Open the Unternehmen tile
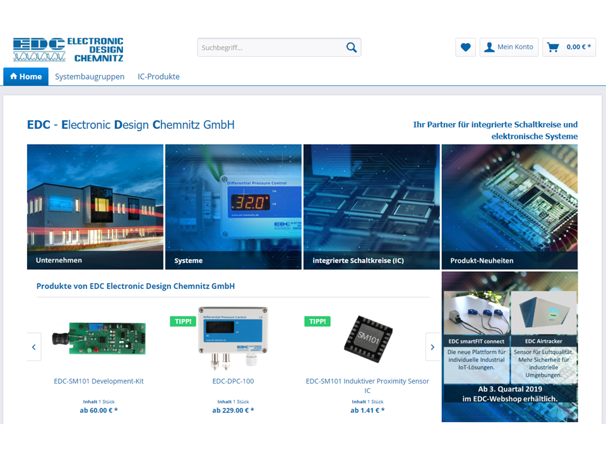 pyautogui.click(x=95, y=207)
